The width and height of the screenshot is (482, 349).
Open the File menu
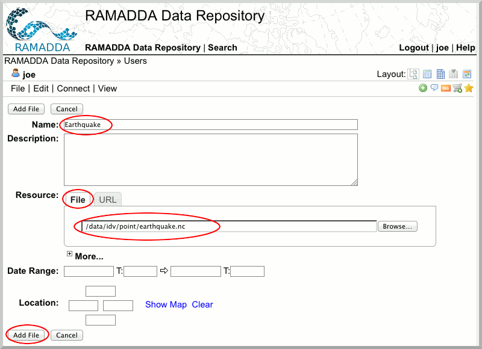pyautogui.click(x=18, y=88)
